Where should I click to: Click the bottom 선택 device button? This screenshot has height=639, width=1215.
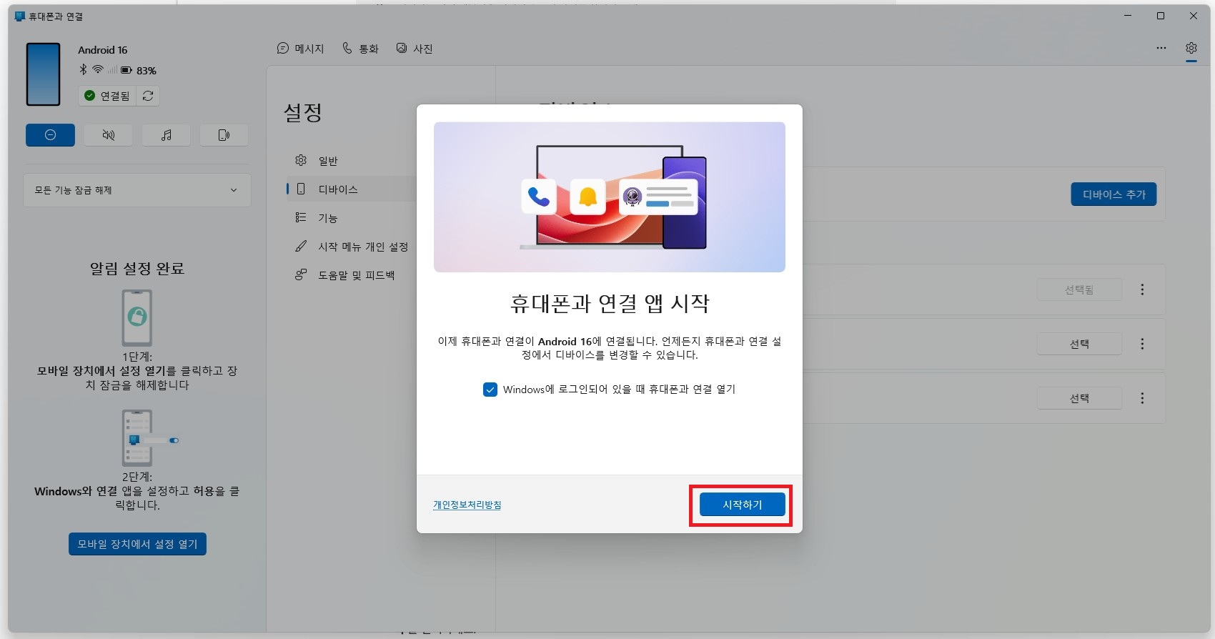point(1079,398)
